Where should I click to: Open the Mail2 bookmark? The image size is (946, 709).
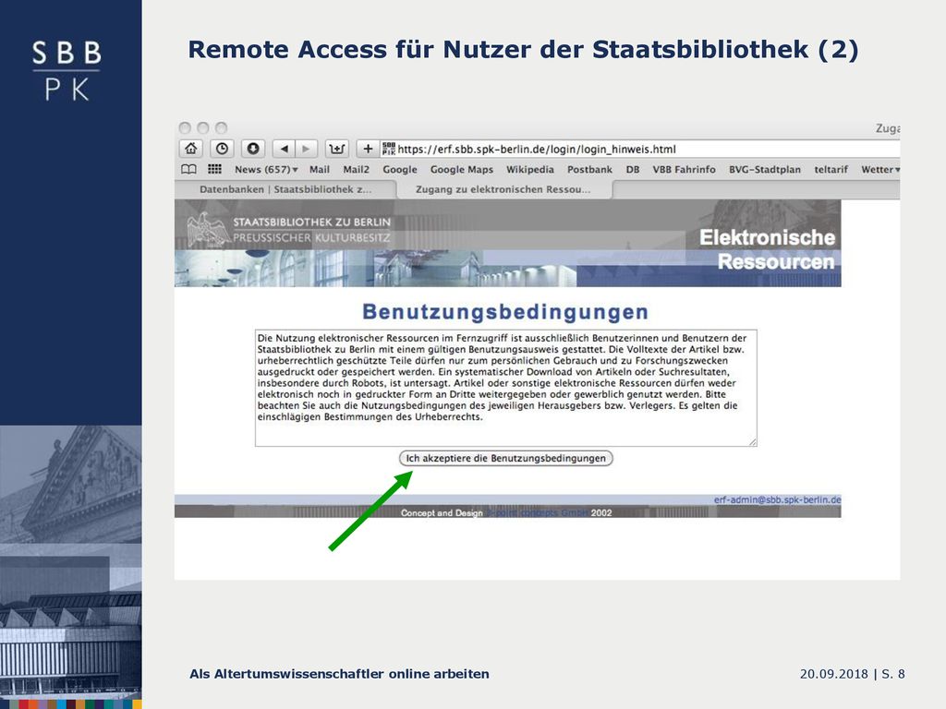[356, 170]
